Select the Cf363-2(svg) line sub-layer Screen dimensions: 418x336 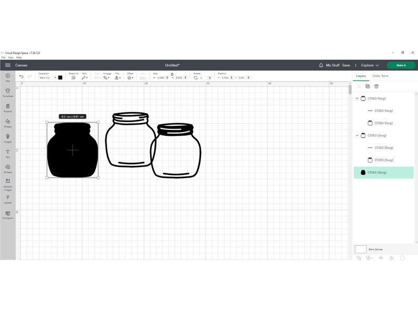[384, 148]
